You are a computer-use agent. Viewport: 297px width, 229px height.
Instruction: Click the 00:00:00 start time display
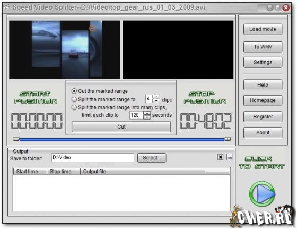pos(37,121)
